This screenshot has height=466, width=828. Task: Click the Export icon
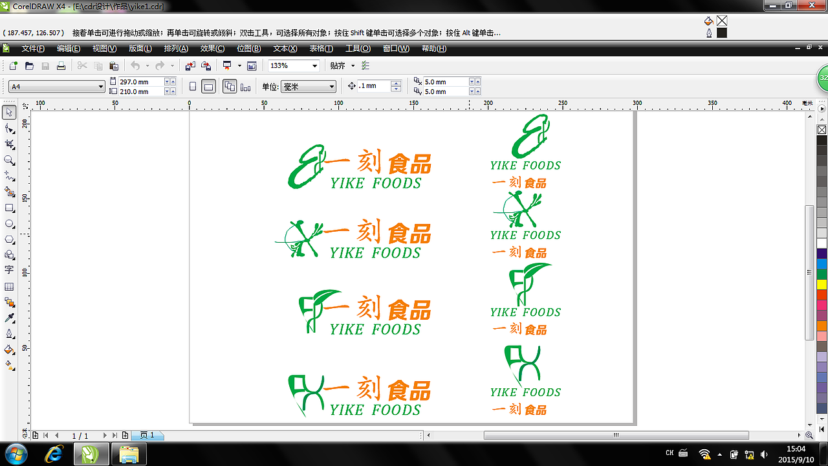coord(206,65)
